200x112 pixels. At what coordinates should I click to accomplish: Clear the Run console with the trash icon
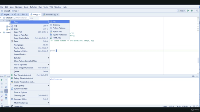[x=6, y=98]
